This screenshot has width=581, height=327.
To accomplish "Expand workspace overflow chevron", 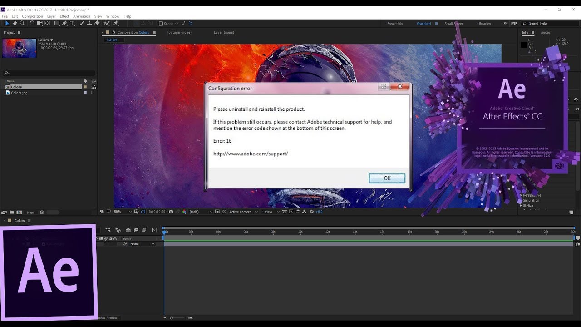I will coord(505,23).
